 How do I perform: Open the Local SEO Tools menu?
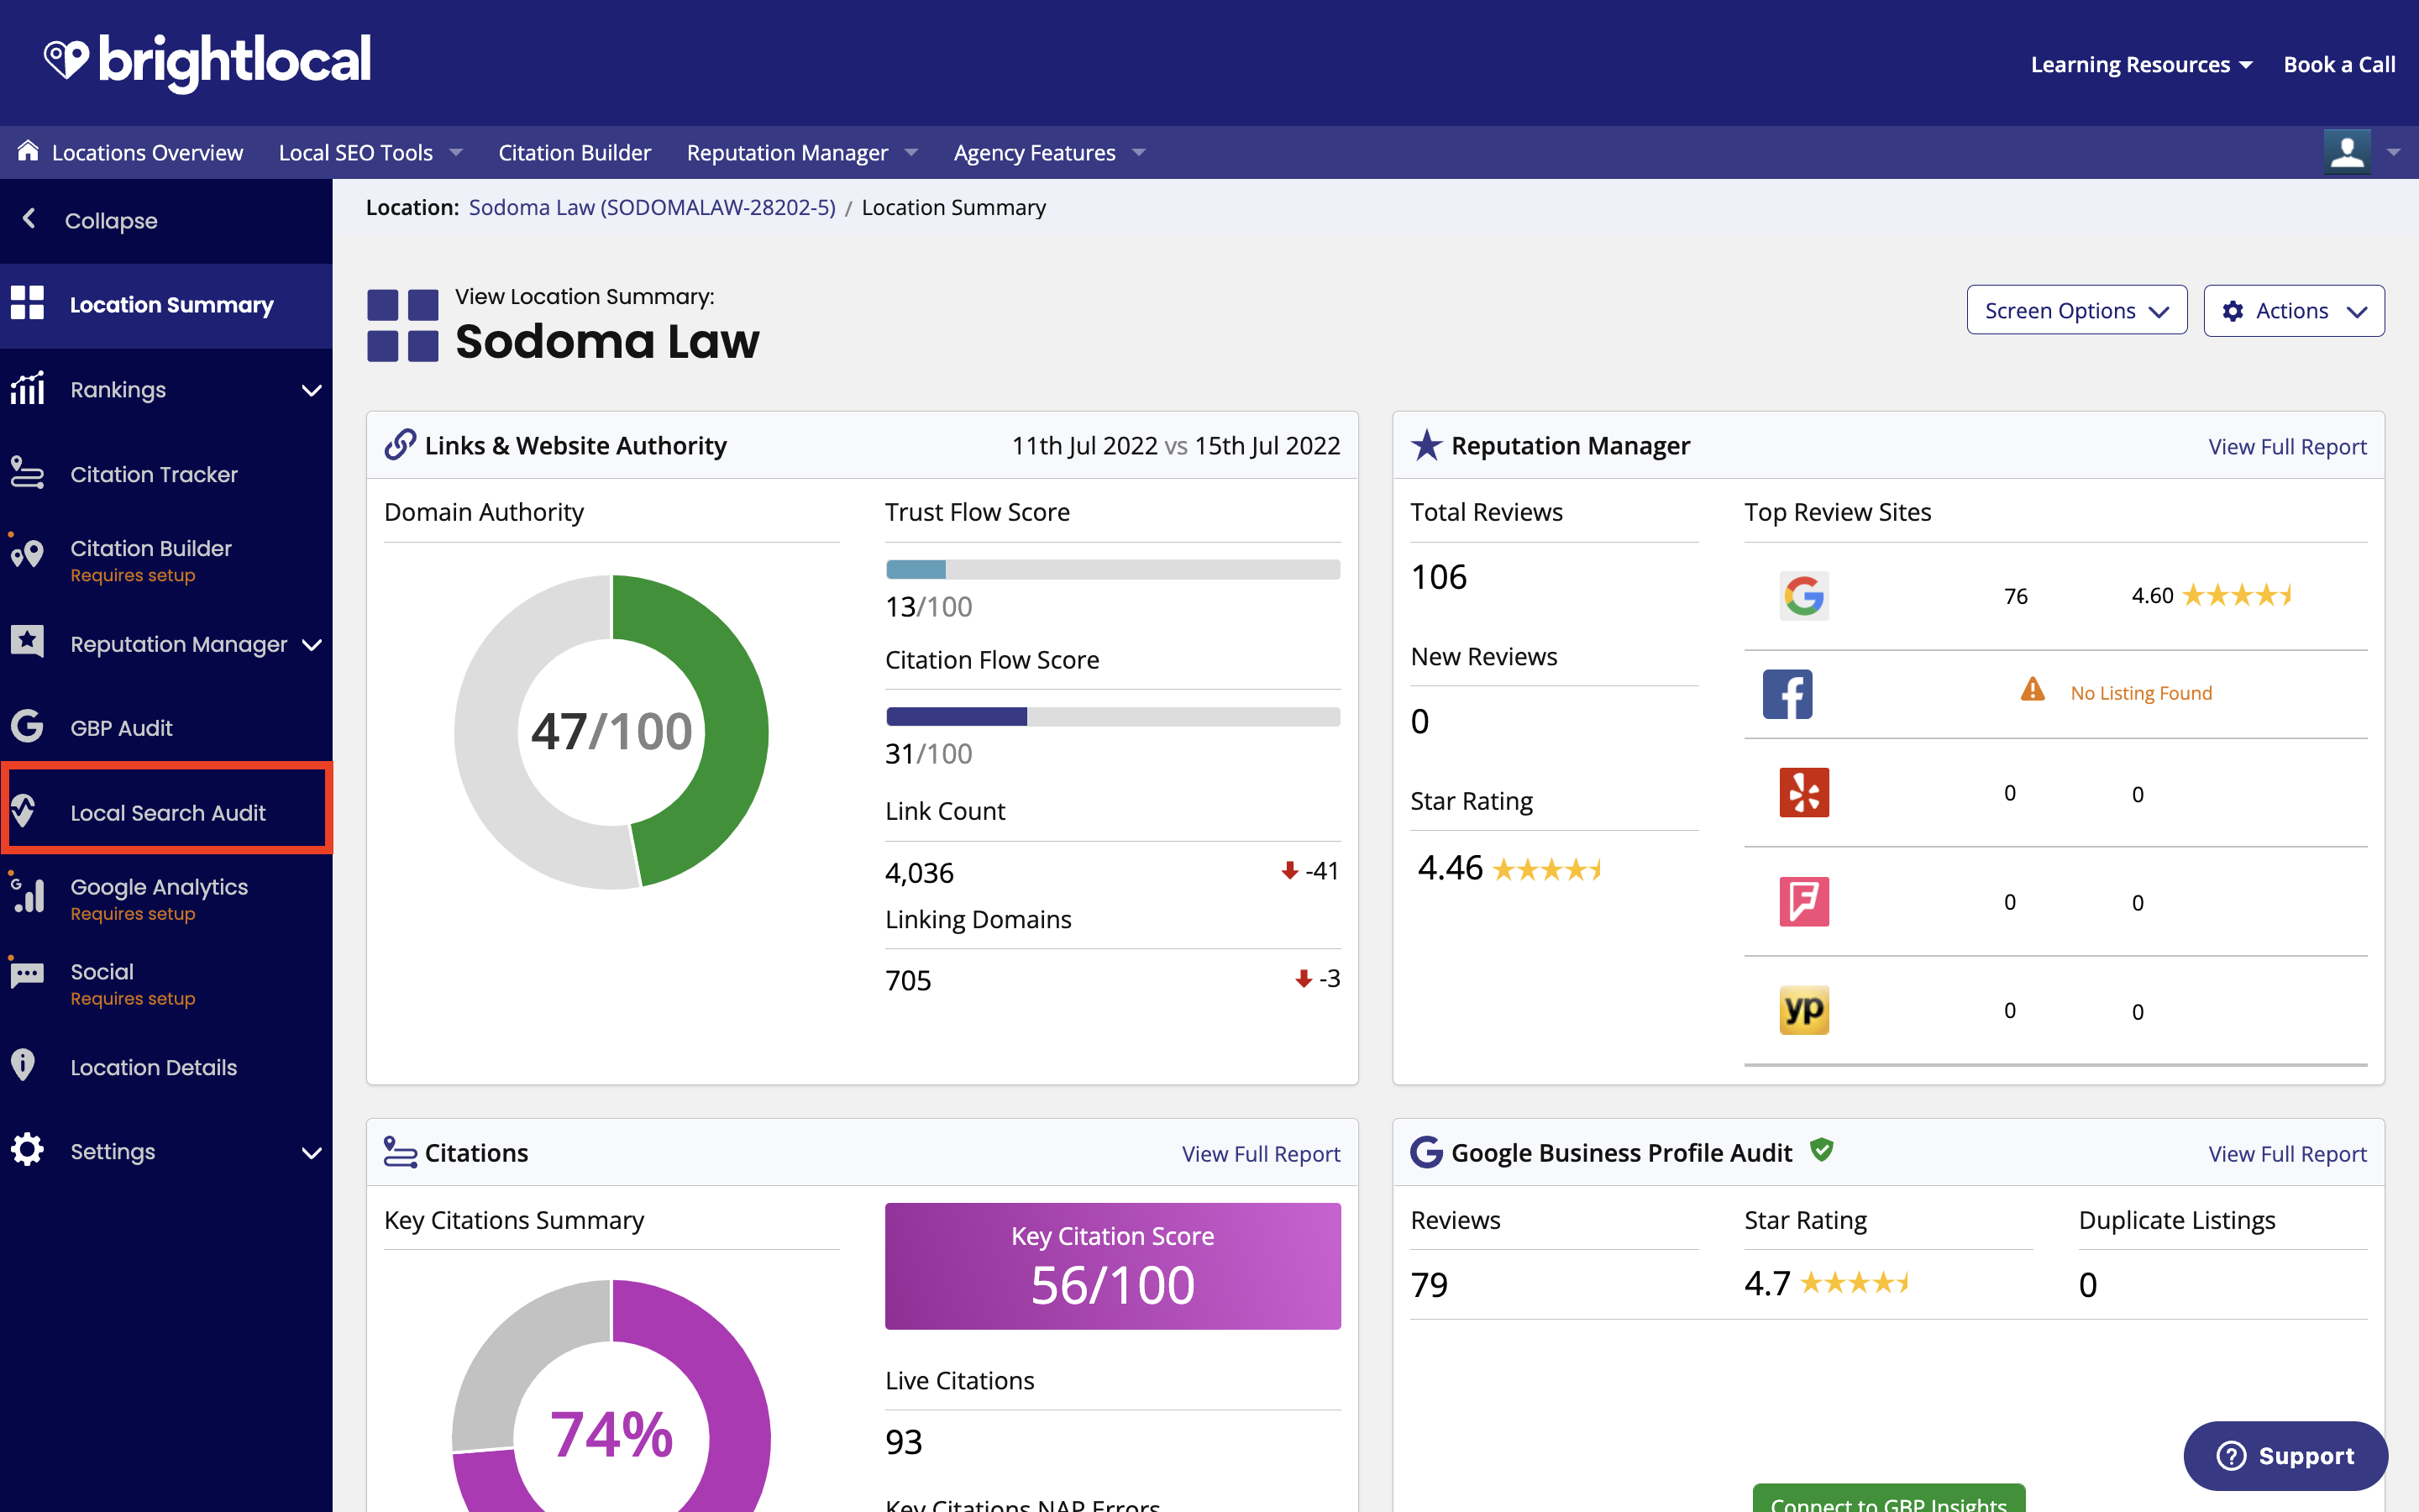tap(370, 152)
